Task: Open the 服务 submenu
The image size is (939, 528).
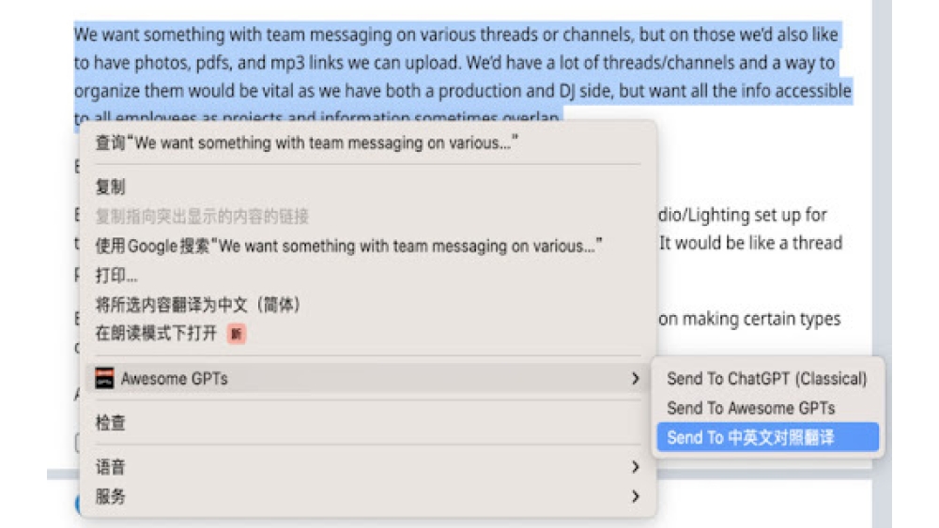Action: click(x=367, y=496)
